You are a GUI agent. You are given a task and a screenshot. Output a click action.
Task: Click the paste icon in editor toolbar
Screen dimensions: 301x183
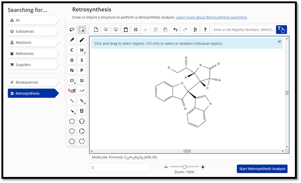pos(165,30)
